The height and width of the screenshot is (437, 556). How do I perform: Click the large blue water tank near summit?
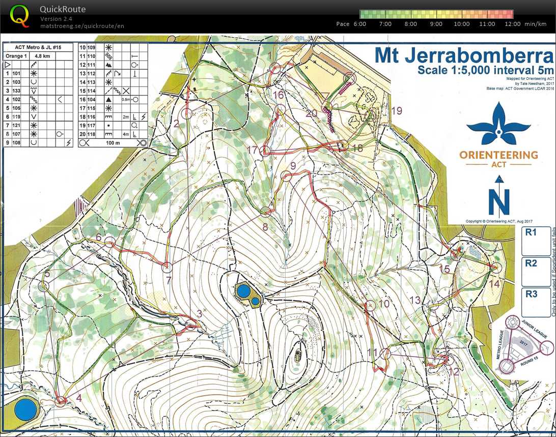[x=243, y=292]
